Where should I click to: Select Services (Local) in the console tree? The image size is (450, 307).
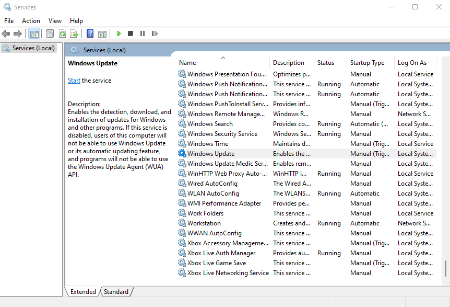tap(33, 48)
